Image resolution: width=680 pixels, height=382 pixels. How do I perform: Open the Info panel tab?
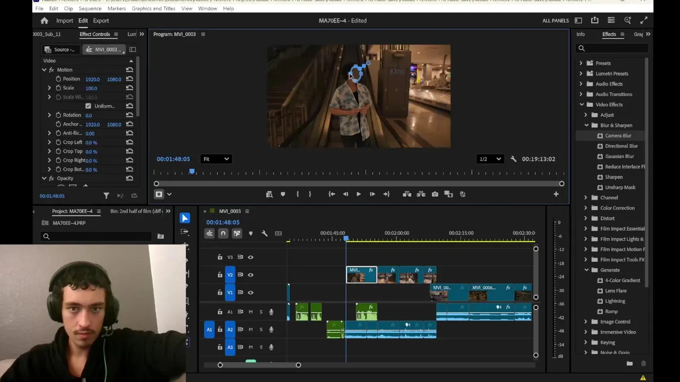click(x=581, y=34)
